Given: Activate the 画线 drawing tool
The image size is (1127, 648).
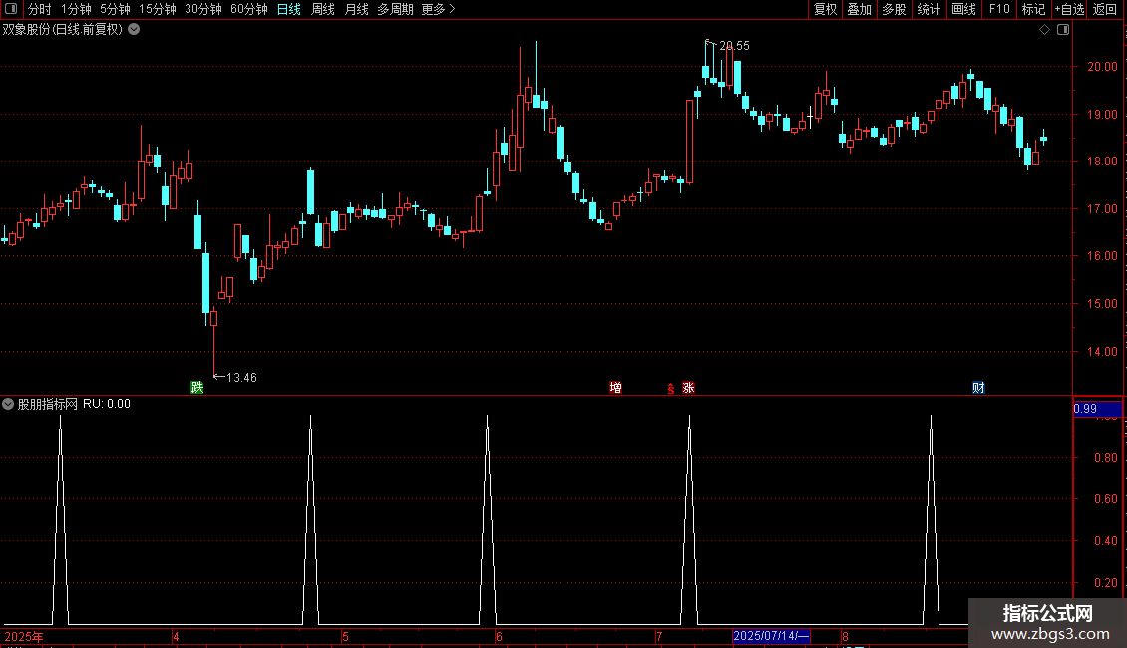Looking at the screenshot, I should click(x=963, y=9).
